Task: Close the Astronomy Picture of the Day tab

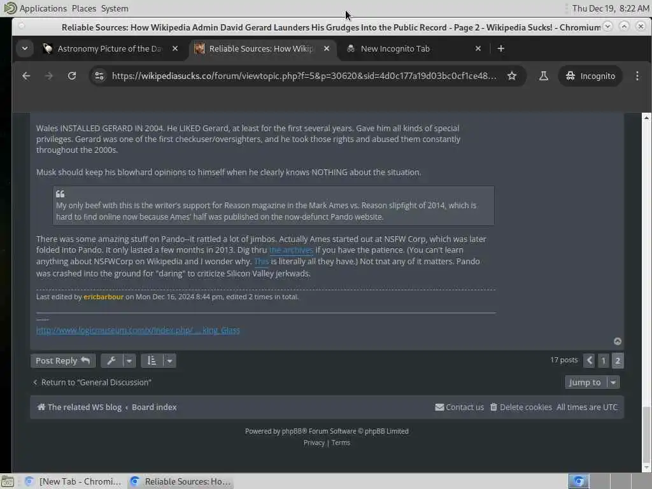Action: pyautogui.click(x=175, y=48)
